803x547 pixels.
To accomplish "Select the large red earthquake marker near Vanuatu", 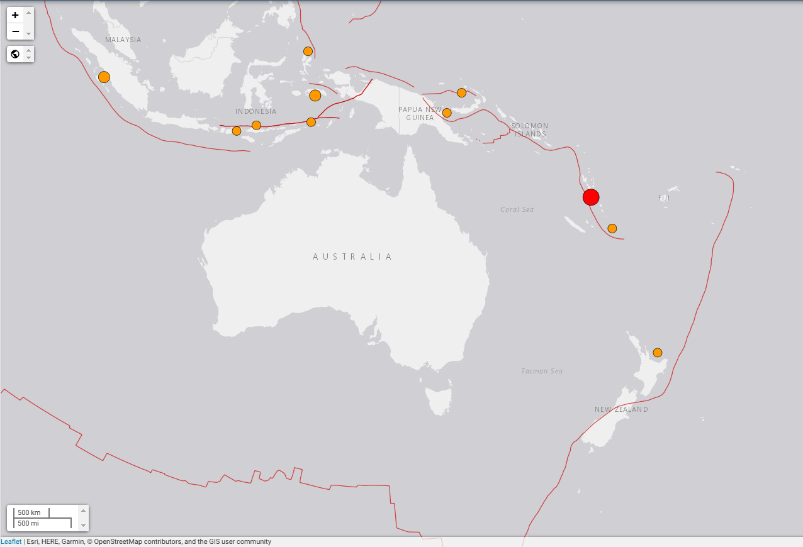I will pos(591,197).
